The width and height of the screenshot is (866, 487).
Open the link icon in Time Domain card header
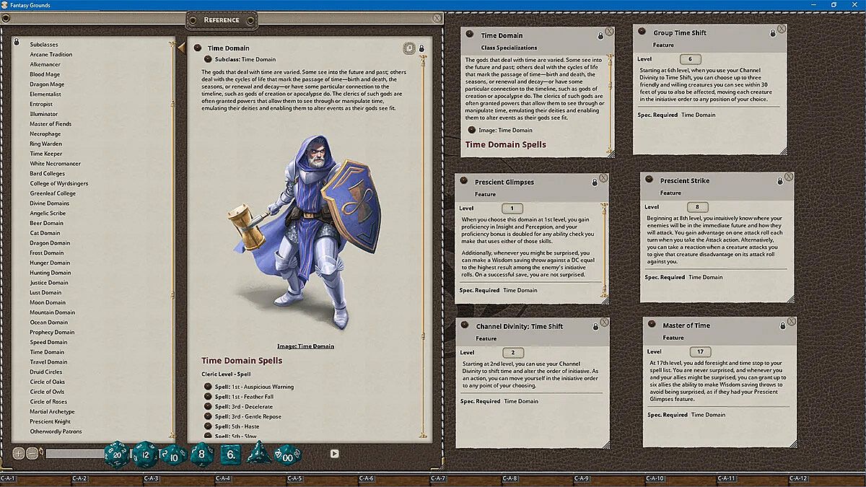(469, 34)
